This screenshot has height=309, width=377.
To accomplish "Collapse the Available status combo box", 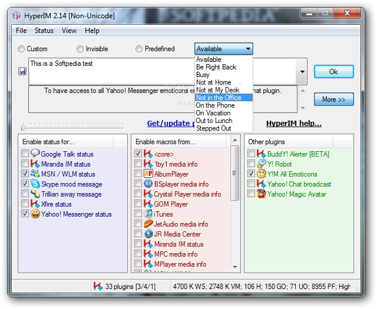I will (x=224, y=49).
